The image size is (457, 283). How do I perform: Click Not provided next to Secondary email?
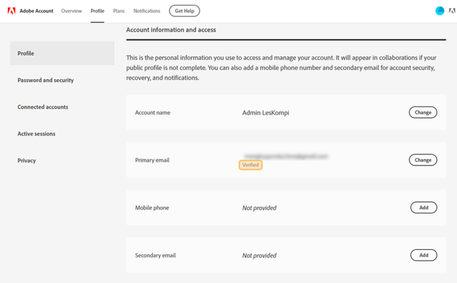click(259, 256)
